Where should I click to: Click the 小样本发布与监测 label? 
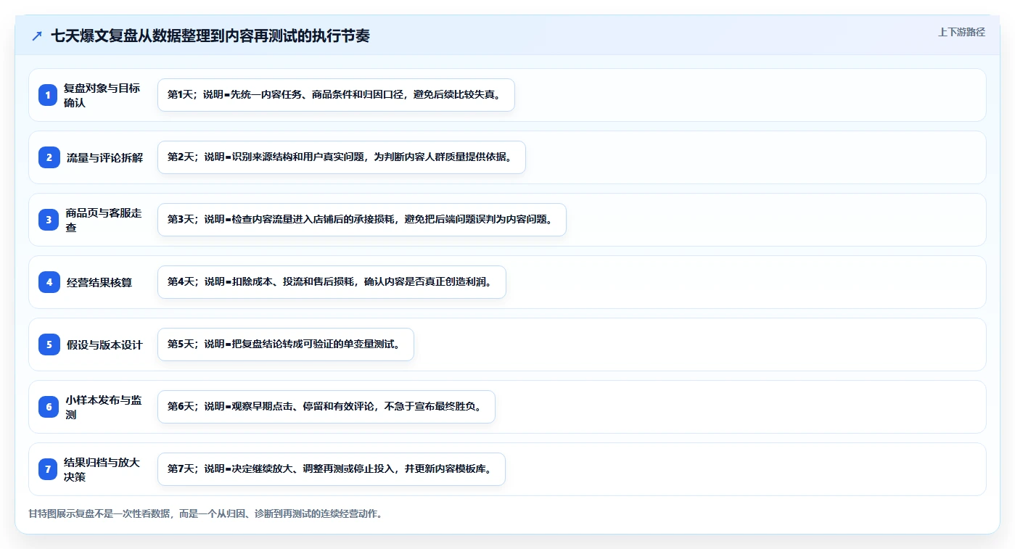(104, 407)
